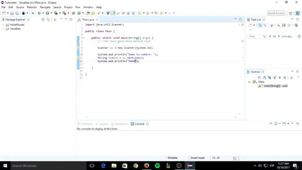Expand the HolaMundo project
The height and width of the screenshot is (170, 302).
pos(3,25)
